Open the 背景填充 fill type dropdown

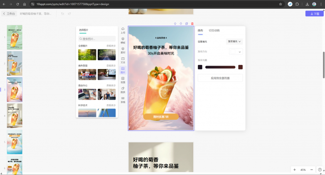(x=234, y=42)
